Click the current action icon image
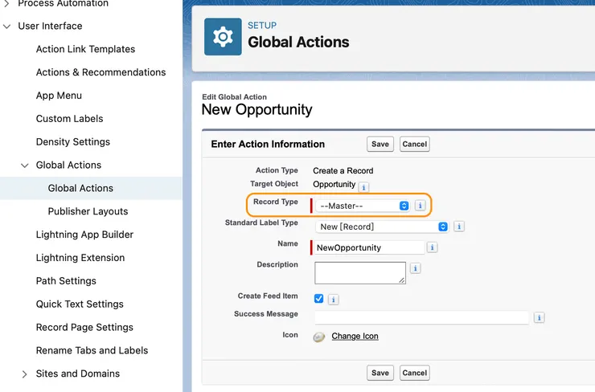The image size is (595, 392). [x=319, y=337]
